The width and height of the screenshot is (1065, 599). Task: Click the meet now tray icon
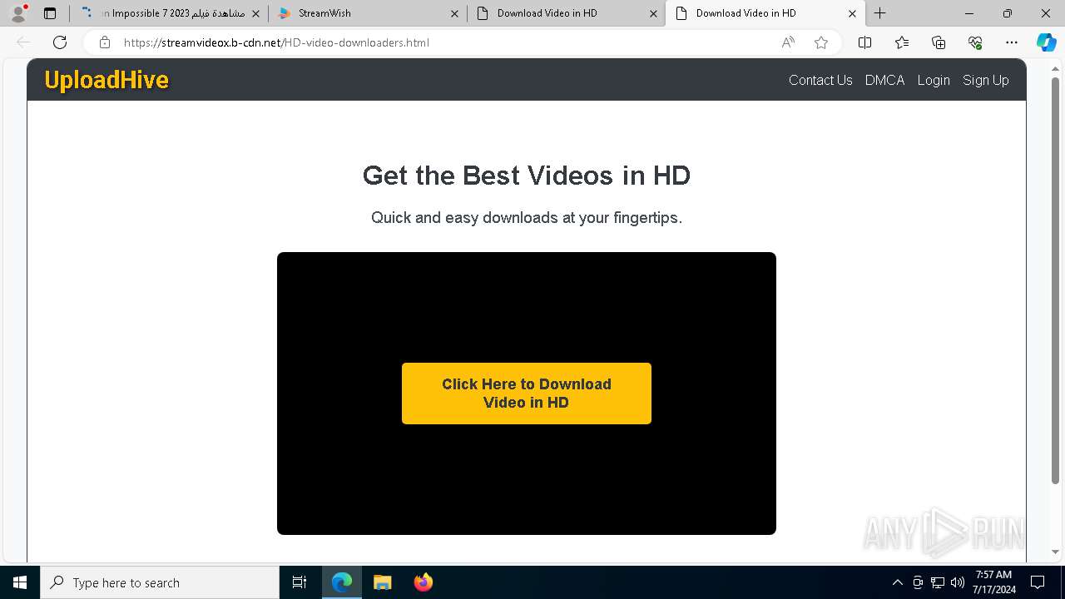[x=918, y=582]
